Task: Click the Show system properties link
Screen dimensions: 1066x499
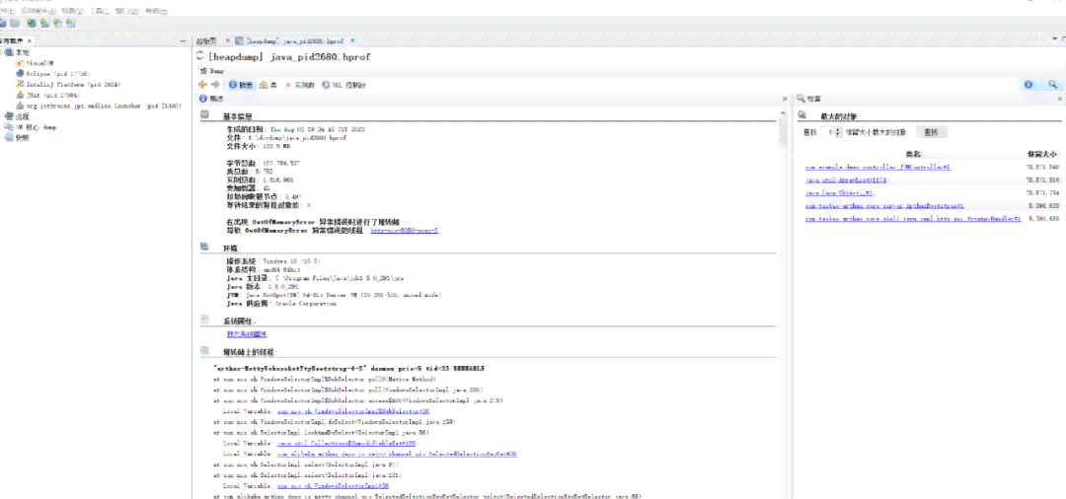Action: coord(247,334)
